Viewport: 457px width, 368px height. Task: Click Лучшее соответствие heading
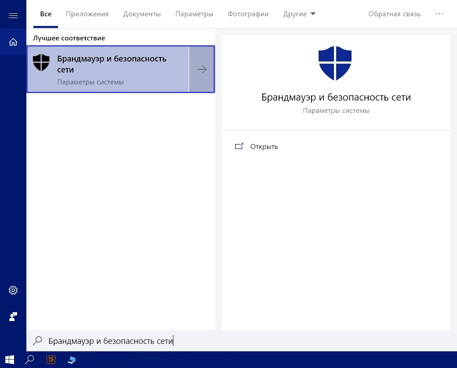tap(69, 38)
